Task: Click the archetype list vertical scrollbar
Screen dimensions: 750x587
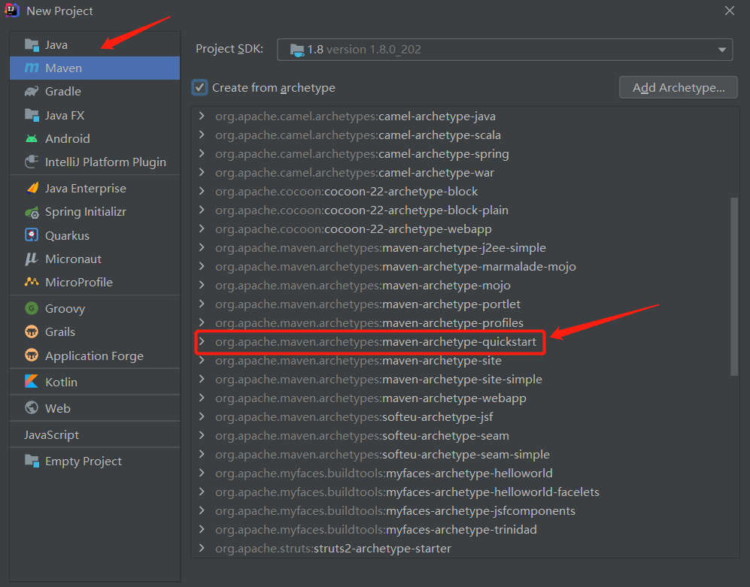Action: 734,287
